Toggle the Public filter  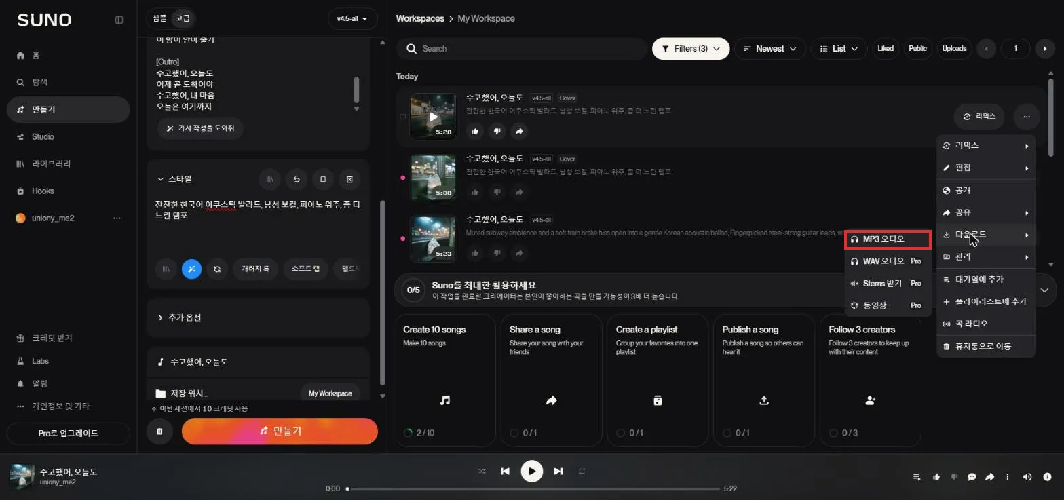click(x=917, y=49)
